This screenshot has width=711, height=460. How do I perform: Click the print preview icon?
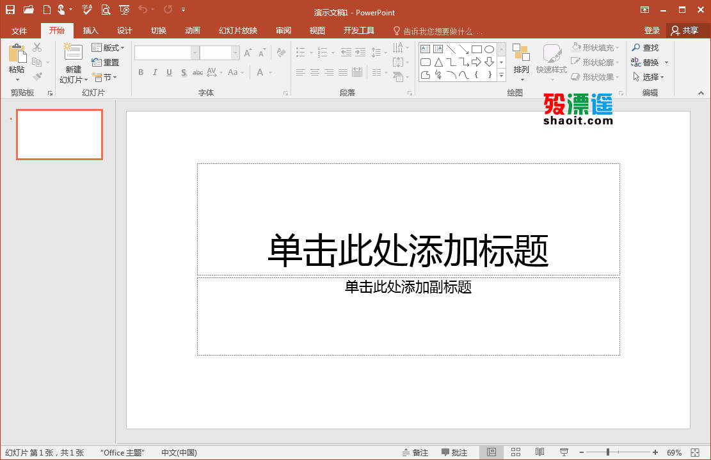106,9
